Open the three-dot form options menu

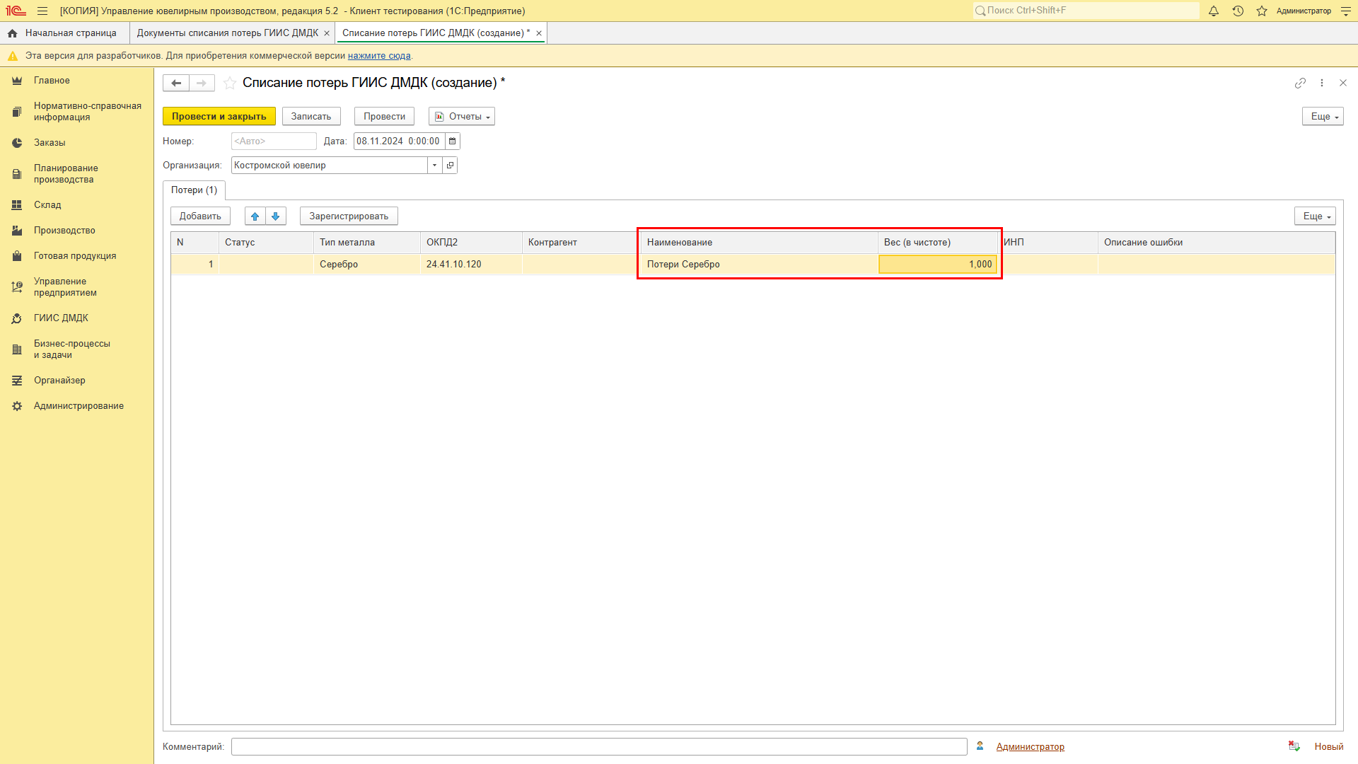pyautogui.click(x=1322, y=83)
